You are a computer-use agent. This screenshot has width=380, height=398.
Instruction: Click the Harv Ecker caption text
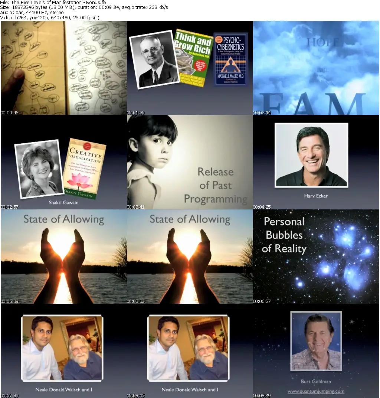pyautogui.click(x=316, y=196)
